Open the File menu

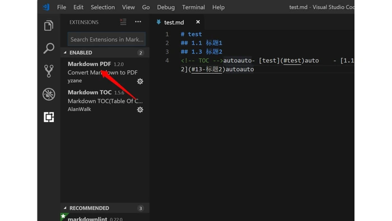(62, 7)
